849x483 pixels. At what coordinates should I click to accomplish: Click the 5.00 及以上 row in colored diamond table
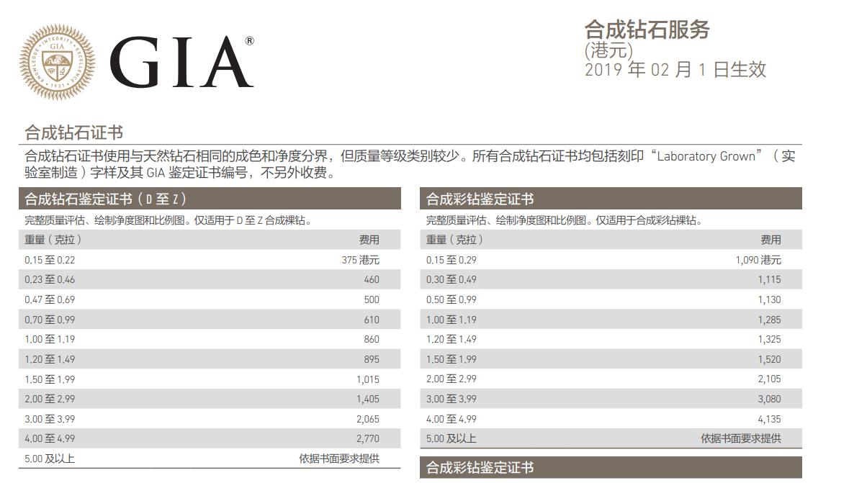(x=611, y=438)
